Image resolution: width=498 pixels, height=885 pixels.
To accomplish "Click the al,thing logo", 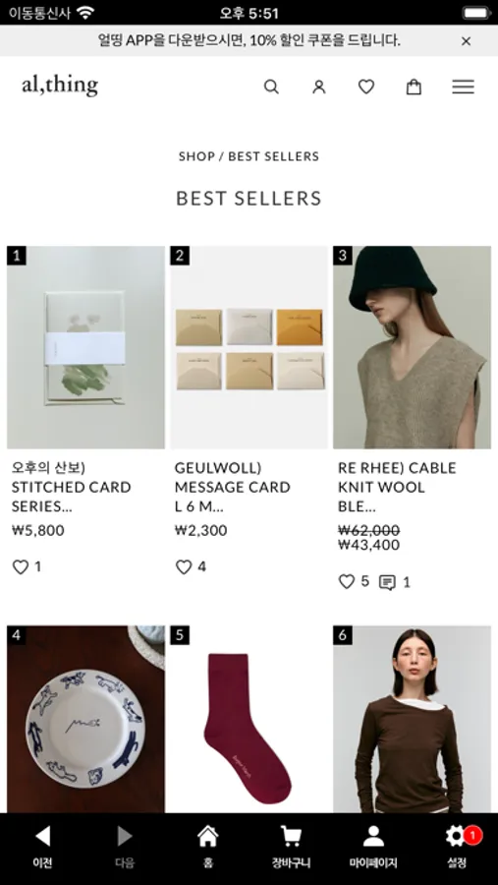I will [60, 86].
